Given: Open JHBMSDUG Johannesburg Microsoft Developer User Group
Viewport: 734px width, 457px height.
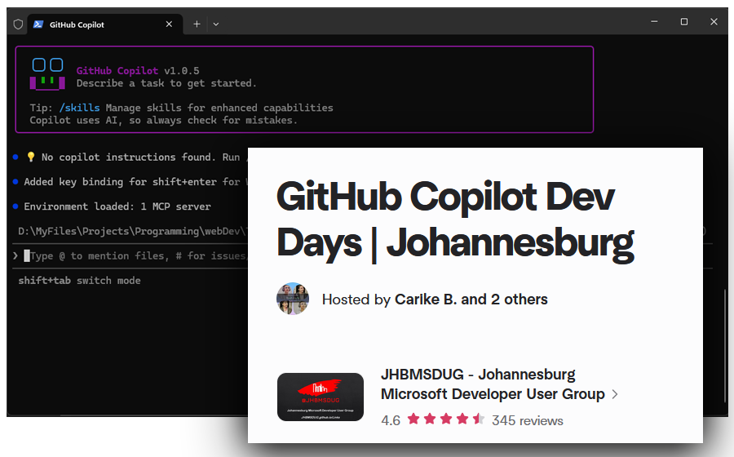Looking at the screenshot, I should [493, 384].
